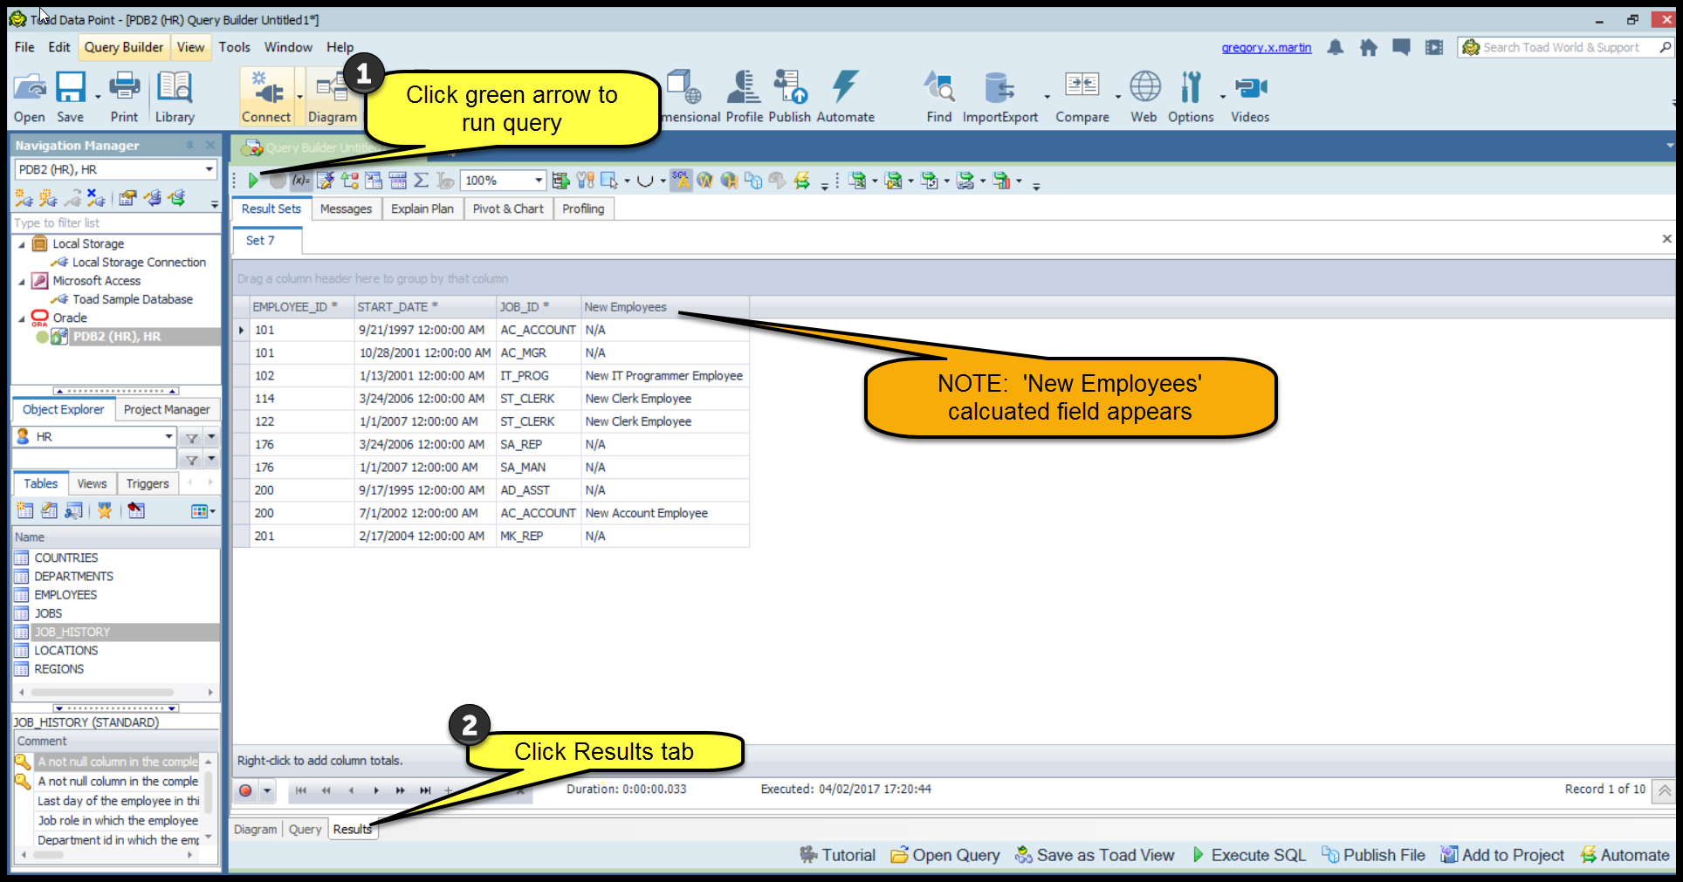
Task: Click the Publish icon in main toolbar
Action: (790, 97)
